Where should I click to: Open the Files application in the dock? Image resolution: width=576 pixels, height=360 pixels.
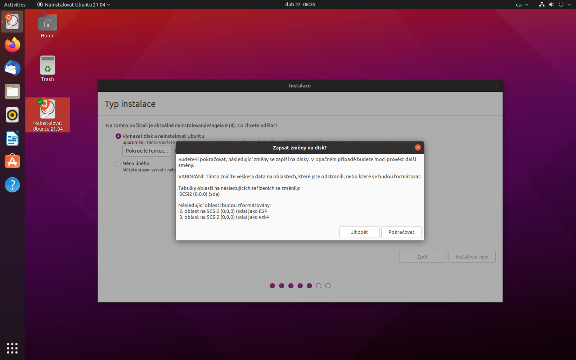(12, 91)
